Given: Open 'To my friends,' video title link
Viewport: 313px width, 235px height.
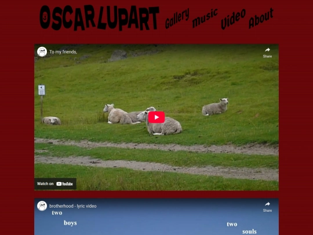Looking at the screenshot, I should tap(63, 52).
